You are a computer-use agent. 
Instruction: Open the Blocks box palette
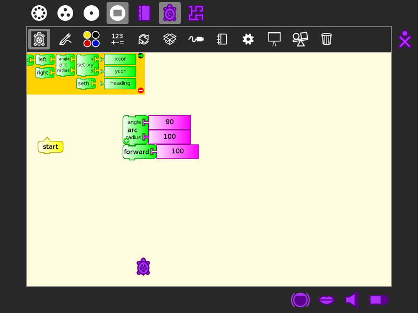point(170,39)
